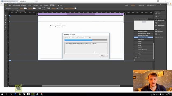Open the Выравнивание align panel icon
The width and height of the screenshot is (172, 96).
click(x=156, y=38)
